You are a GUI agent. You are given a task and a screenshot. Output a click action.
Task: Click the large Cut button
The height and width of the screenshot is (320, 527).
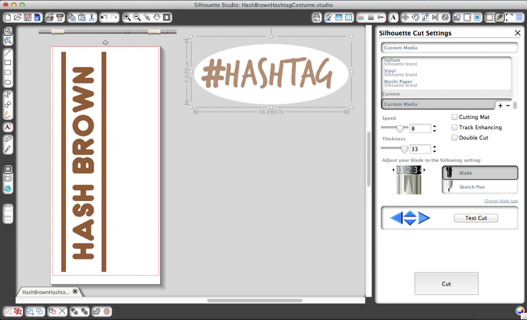(x=446, y=283)
